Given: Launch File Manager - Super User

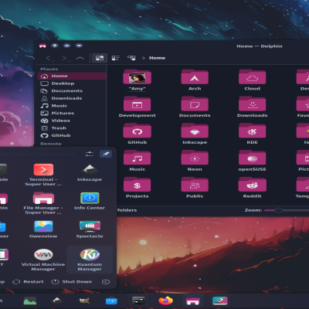Looking at the screenshot, I should coord(43,203).
